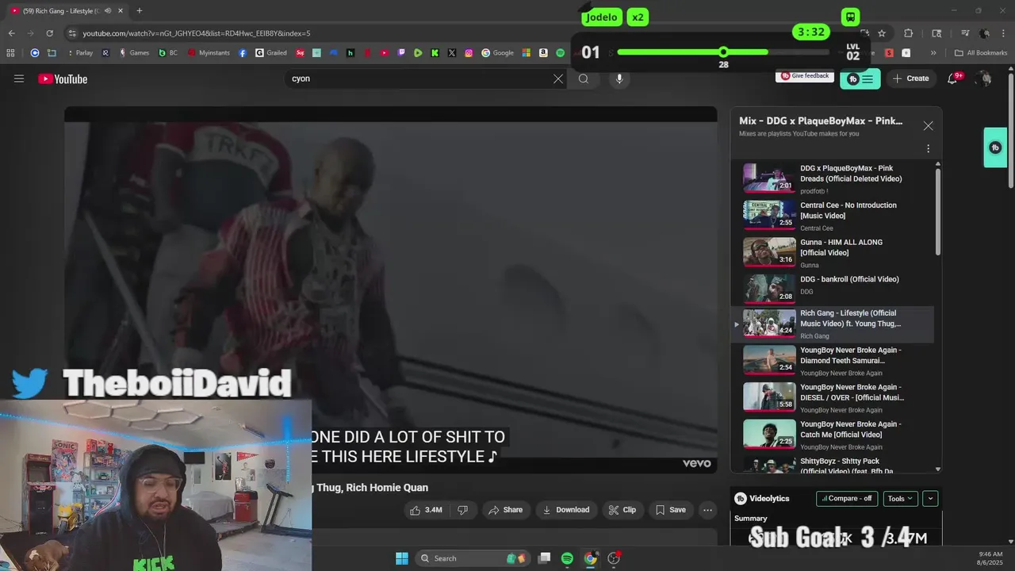
Task: Click the Mix playlist scrollbar thumb
Action: click(x=937, y=212)
